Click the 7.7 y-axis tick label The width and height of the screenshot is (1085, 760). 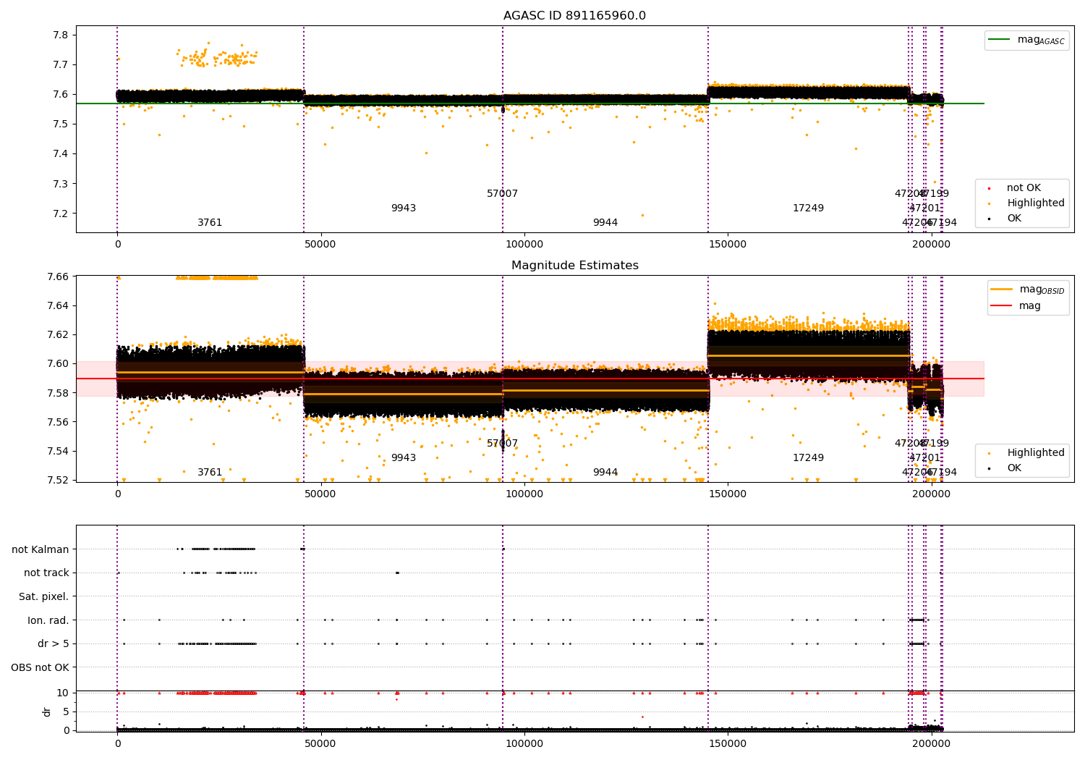point(61,65)
